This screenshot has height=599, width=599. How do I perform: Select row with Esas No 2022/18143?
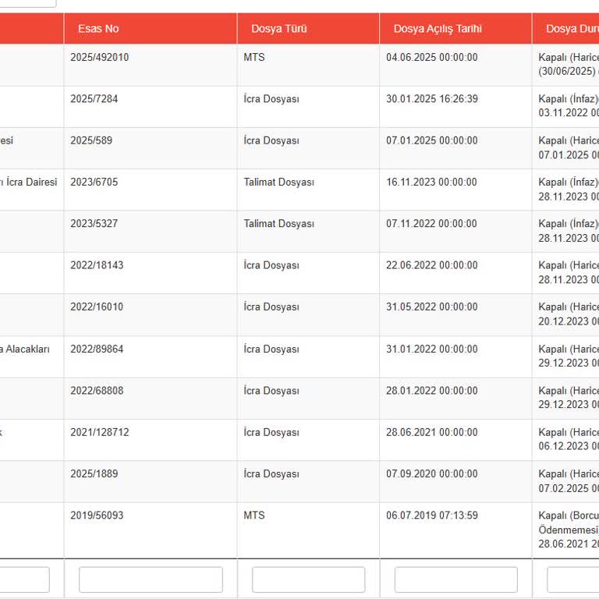coord(299,273)
